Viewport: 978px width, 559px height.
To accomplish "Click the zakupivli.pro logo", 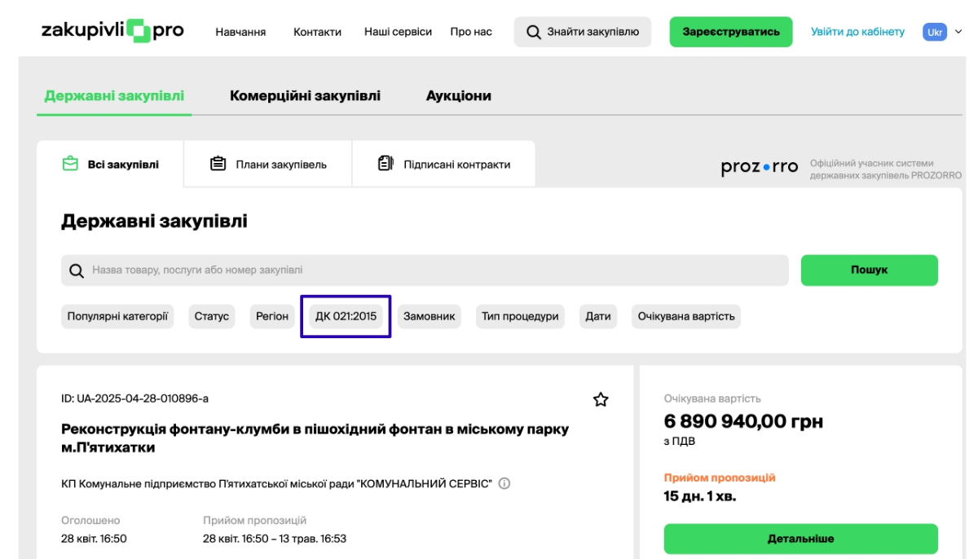I will [112, 31].
